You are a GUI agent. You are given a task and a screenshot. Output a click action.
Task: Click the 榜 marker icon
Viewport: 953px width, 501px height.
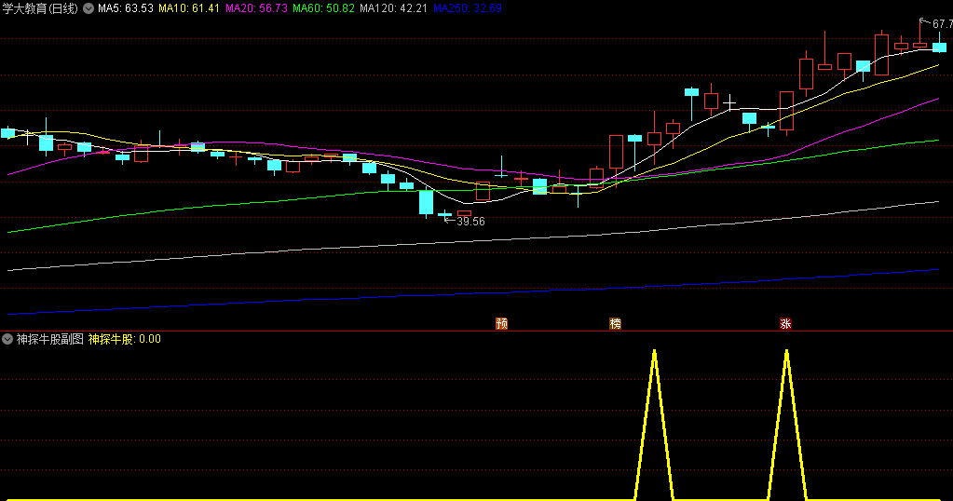(x=615, y=324)
